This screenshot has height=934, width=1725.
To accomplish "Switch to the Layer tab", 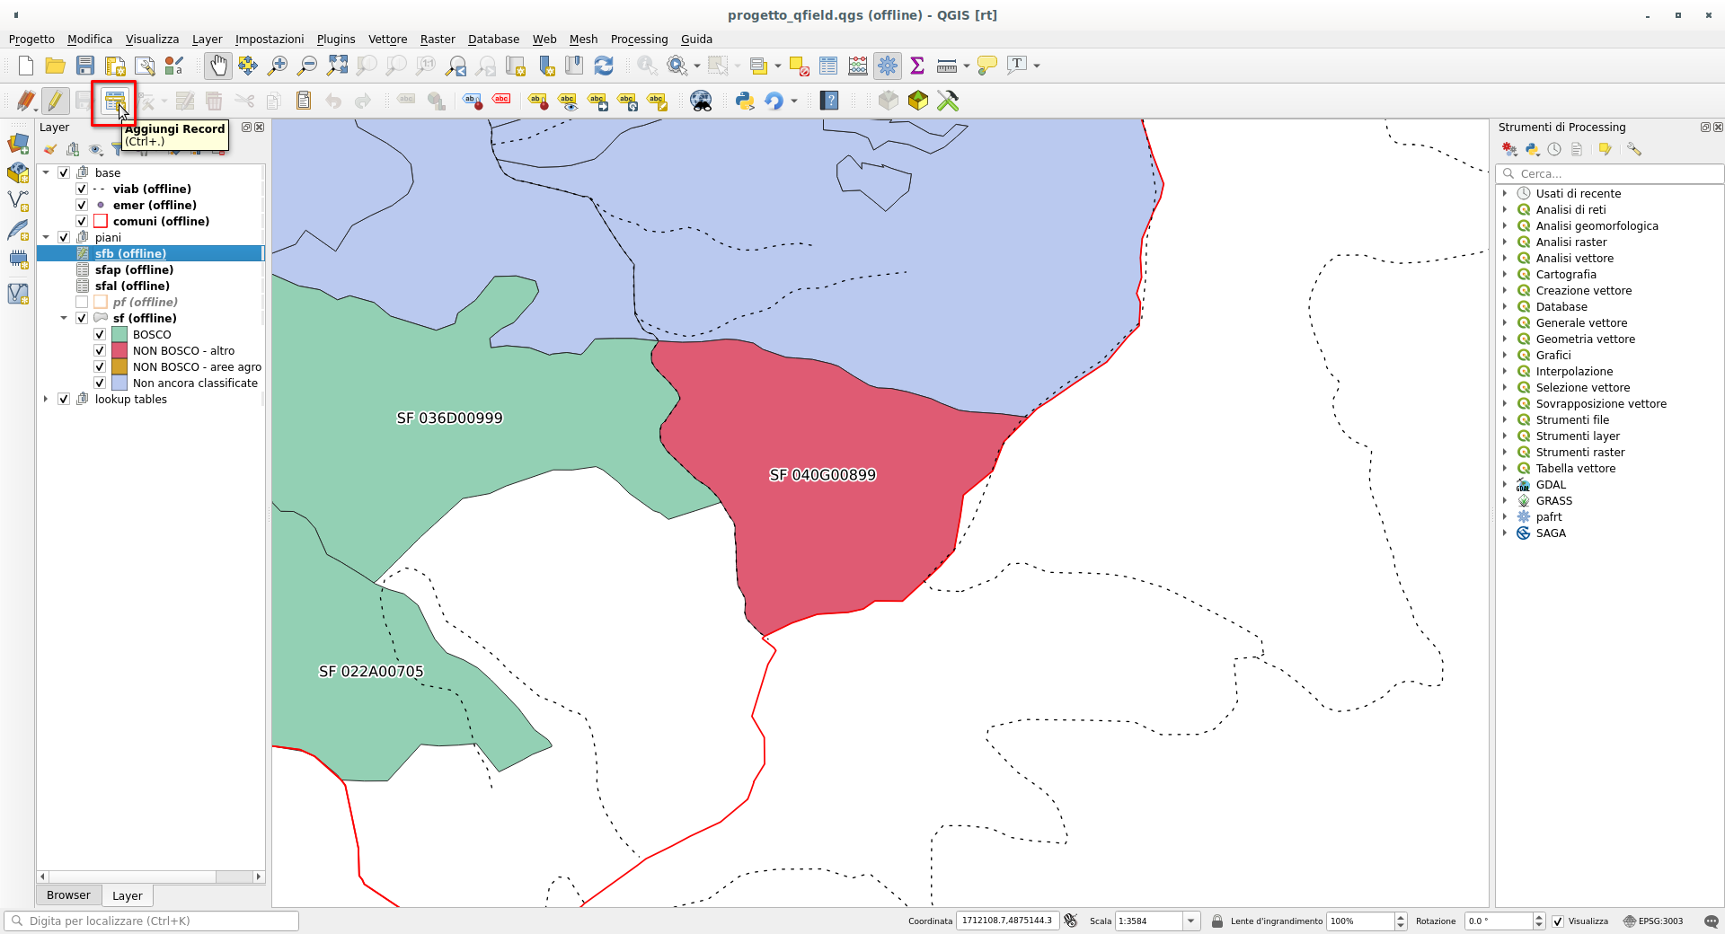I will click(x=127, y=896).
